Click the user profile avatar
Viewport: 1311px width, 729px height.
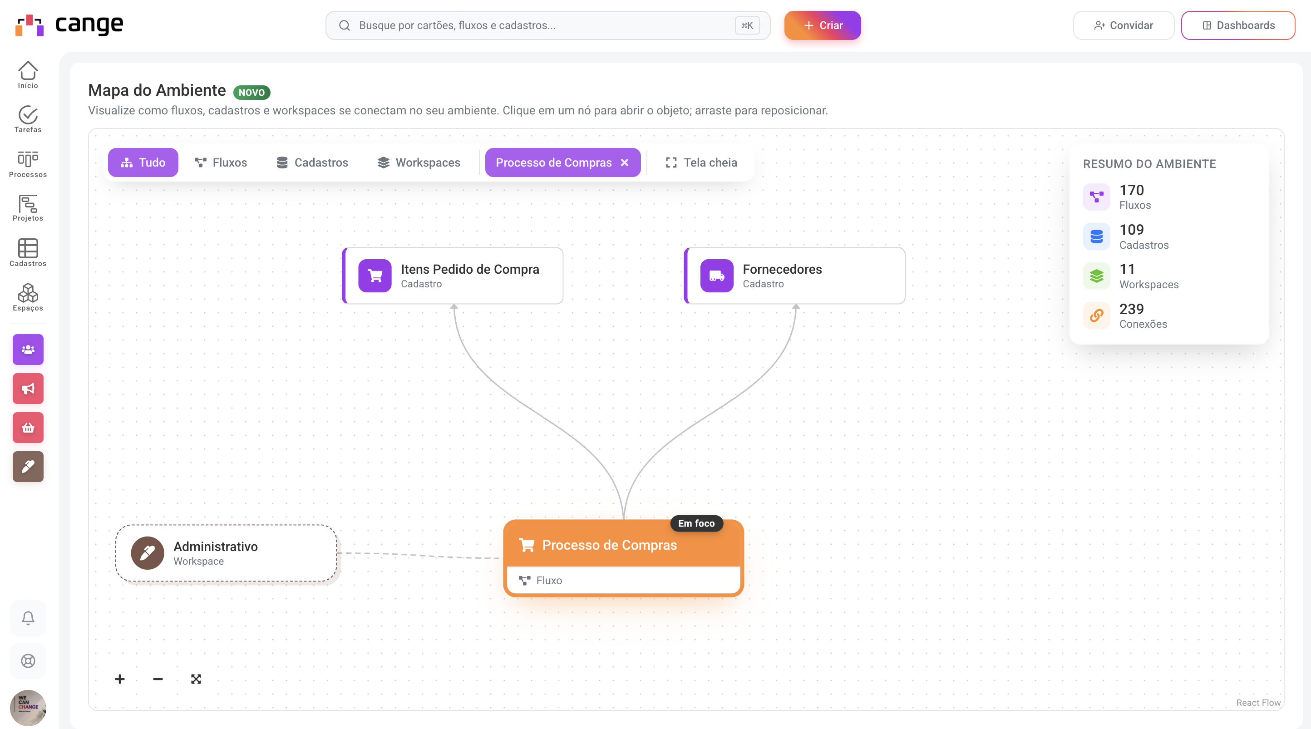pyautogui.click(x=28, y=708)
